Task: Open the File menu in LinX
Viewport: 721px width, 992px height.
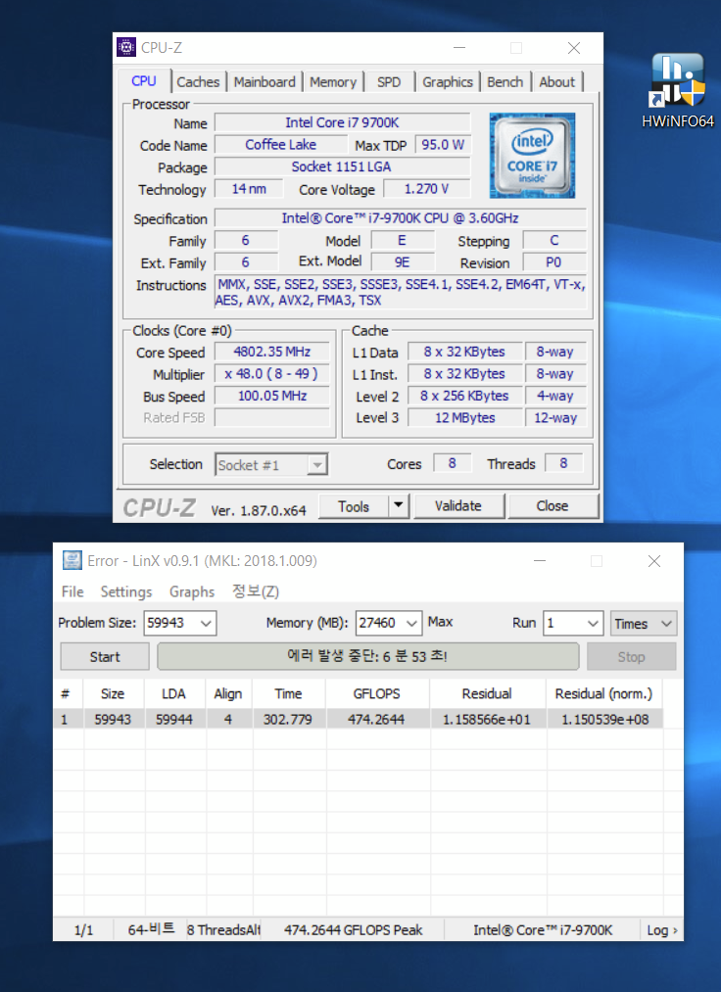Action: (x=72, y=591)
